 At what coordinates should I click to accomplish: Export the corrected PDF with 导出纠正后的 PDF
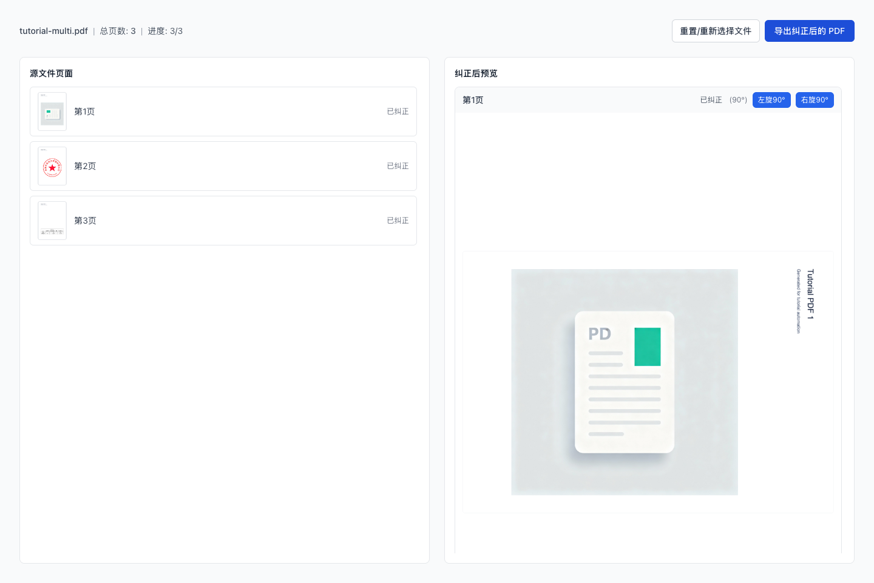(x=809, y=31)
